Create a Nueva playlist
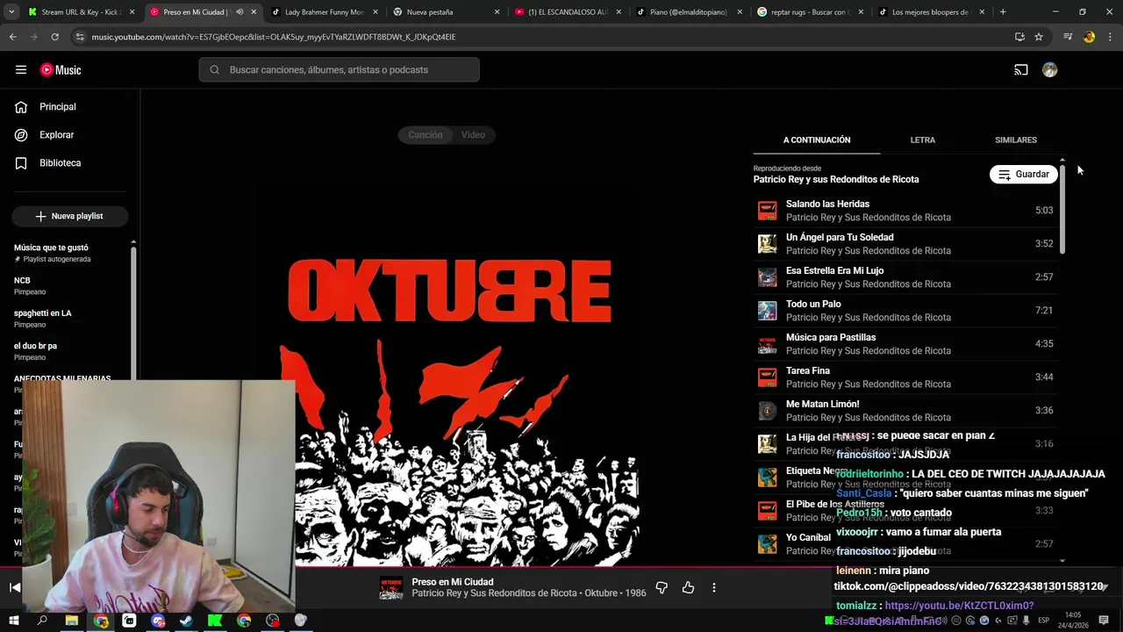 [70, 216]
